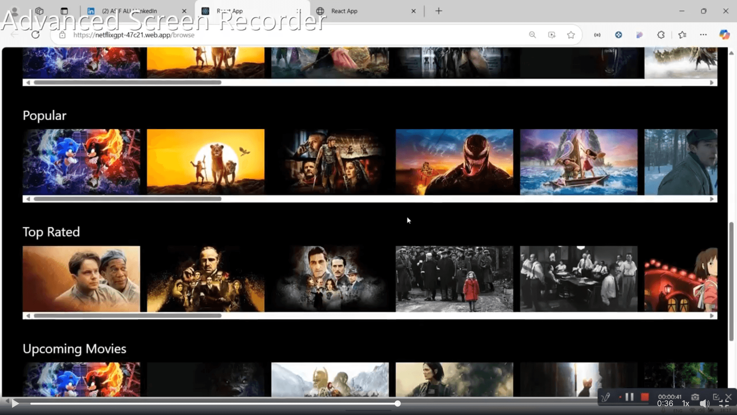The width and height of the screenshot is (737, 415).
Task: Add this page to favorites with the star
Action: 571,35
